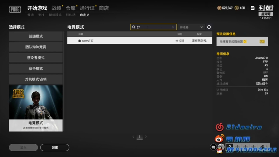The width and height of the screenshot is (279, 157).
Task: Choose the 对抗模式:占领 mode button
Action: [36, 79]
